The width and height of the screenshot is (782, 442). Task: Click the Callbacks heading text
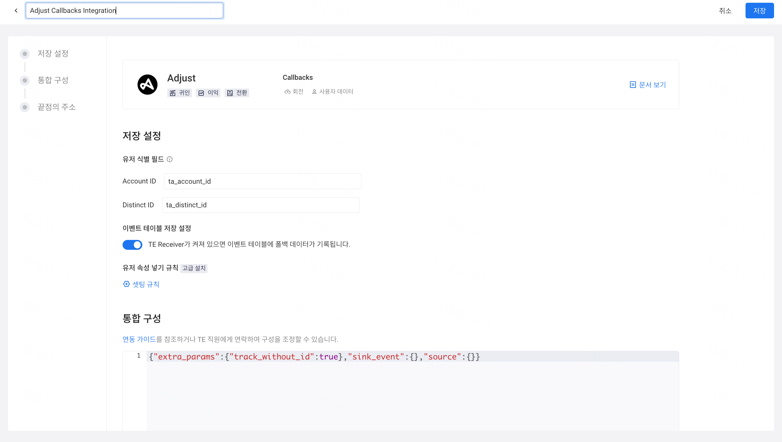[298, 77]
